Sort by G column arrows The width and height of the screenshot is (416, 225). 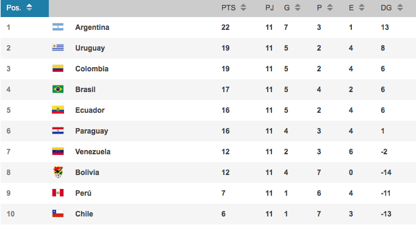click(x=298, y=8)
